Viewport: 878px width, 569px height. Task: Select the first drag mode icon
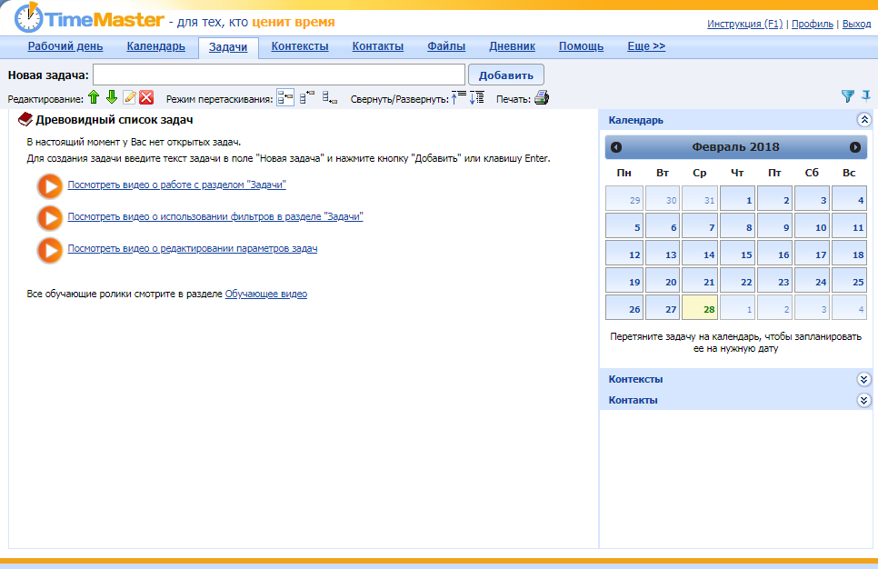tap(285, 97)
